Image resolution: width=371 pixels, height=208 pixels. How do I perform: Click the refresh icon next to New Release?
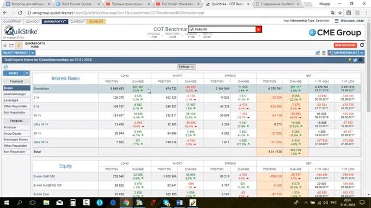(x=362, y=45)
